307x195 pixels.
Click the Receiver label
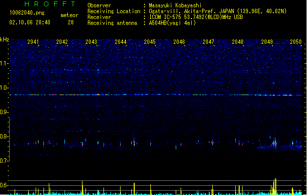99,17
